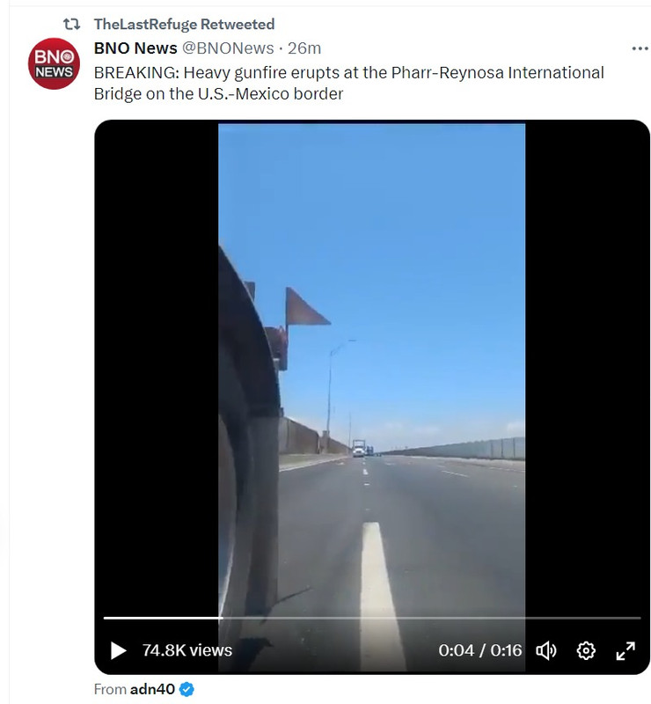Play the video with the play button
The width and height of the screenshot is (651, 704).
click(x=118, y=650)
